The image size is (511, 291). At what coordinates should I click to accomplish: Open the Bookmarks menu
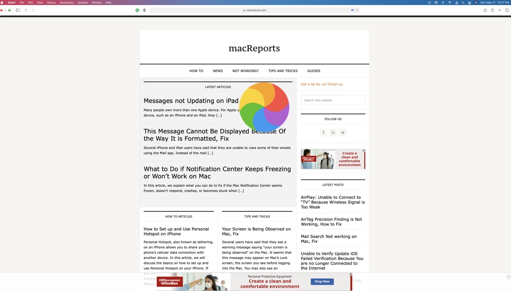coord(66,3)
